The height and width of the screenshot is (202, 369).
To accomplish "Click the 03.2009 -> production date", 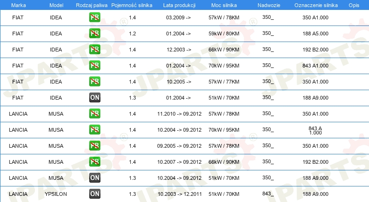I will coord(178,17).
